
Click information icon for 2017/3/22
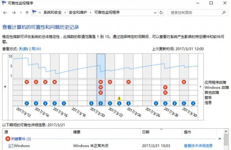110,103
